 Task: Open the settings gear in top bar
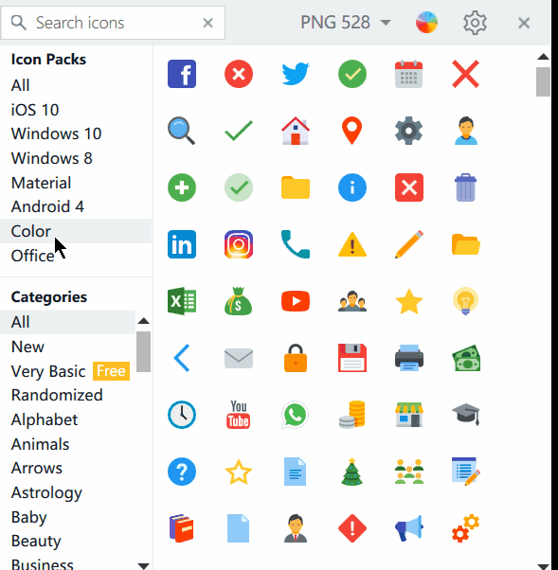(x=475, y=23)
